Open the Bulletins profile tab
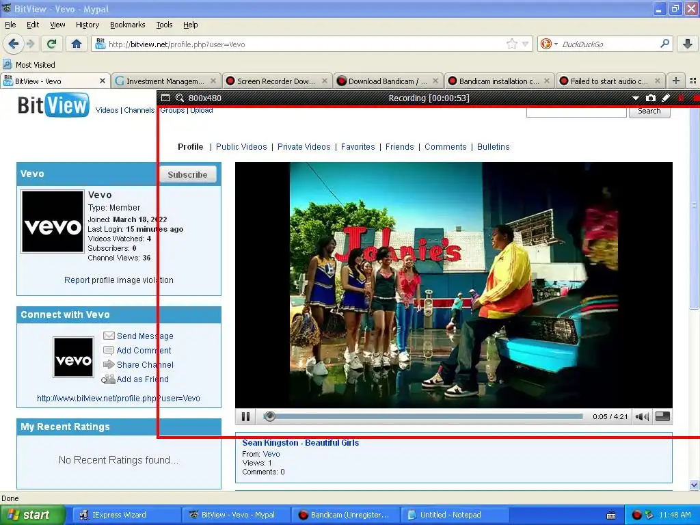The height and width of the screenshot is (525, 700). 493,147
